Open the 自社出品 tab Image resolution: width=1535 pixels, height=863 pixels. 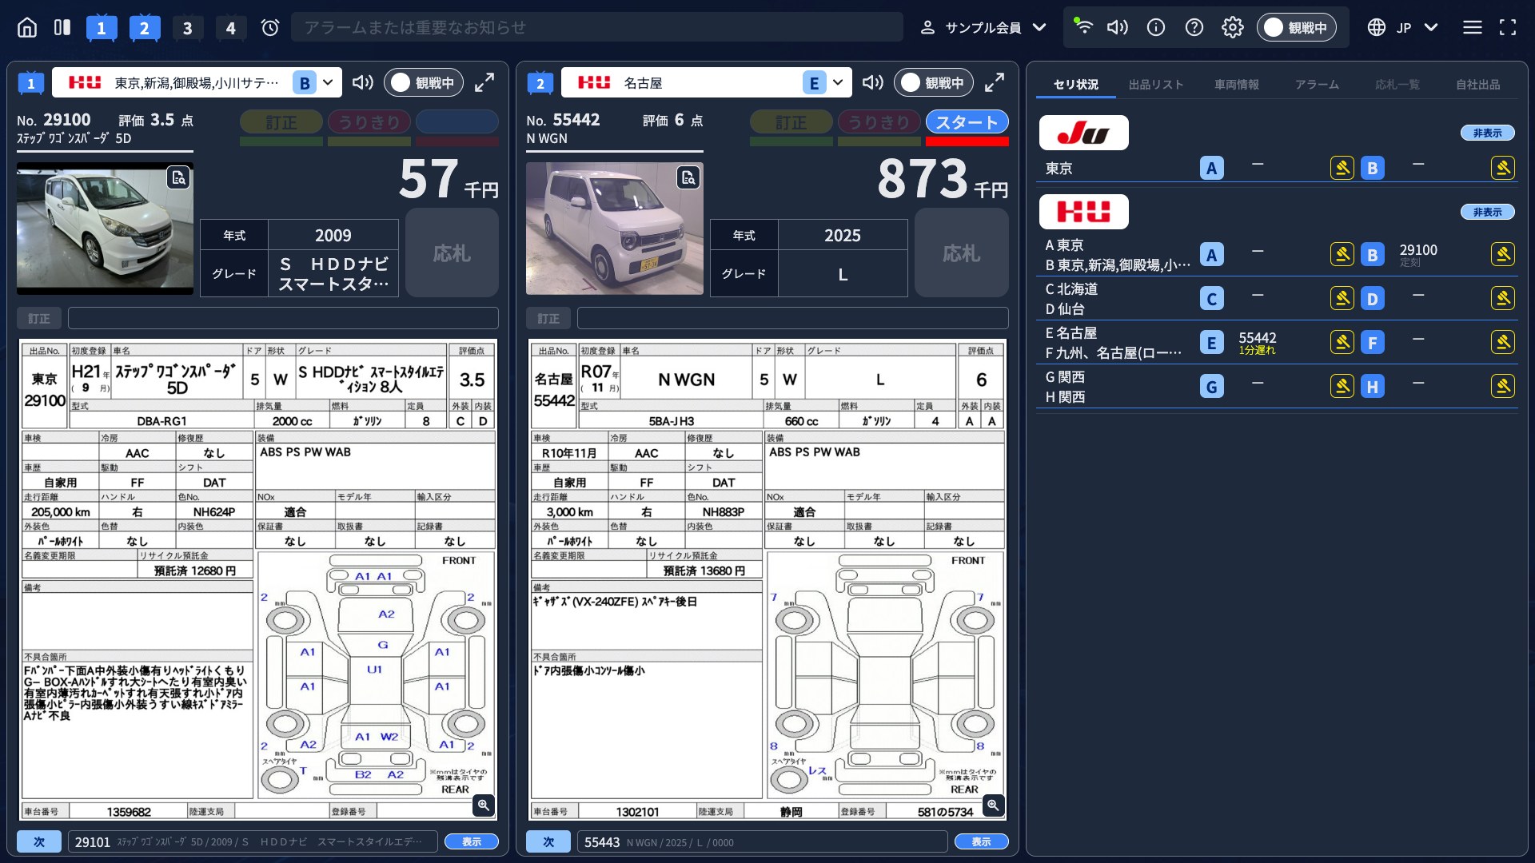(x=1478, y=84)
